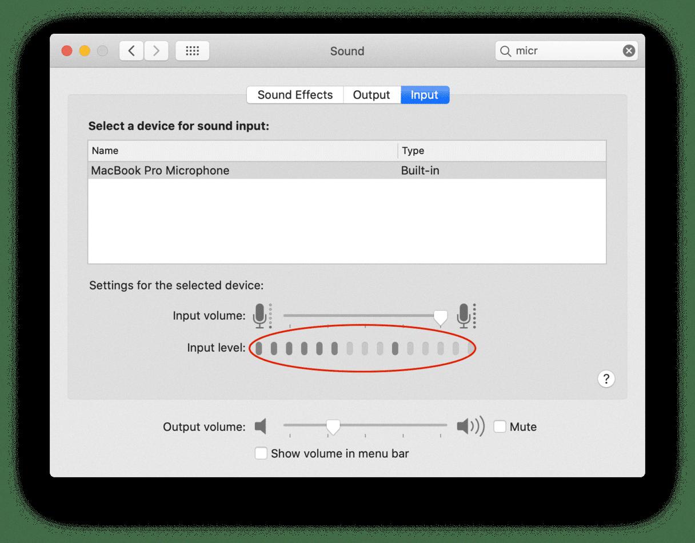Enable the Mute checkbox
The height and width of the screenshot is (543, 695).
(x=500, y=427)
